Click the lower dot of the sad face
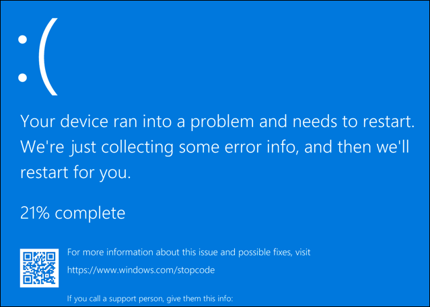This screenshot has width=430, height=307. 23,77
